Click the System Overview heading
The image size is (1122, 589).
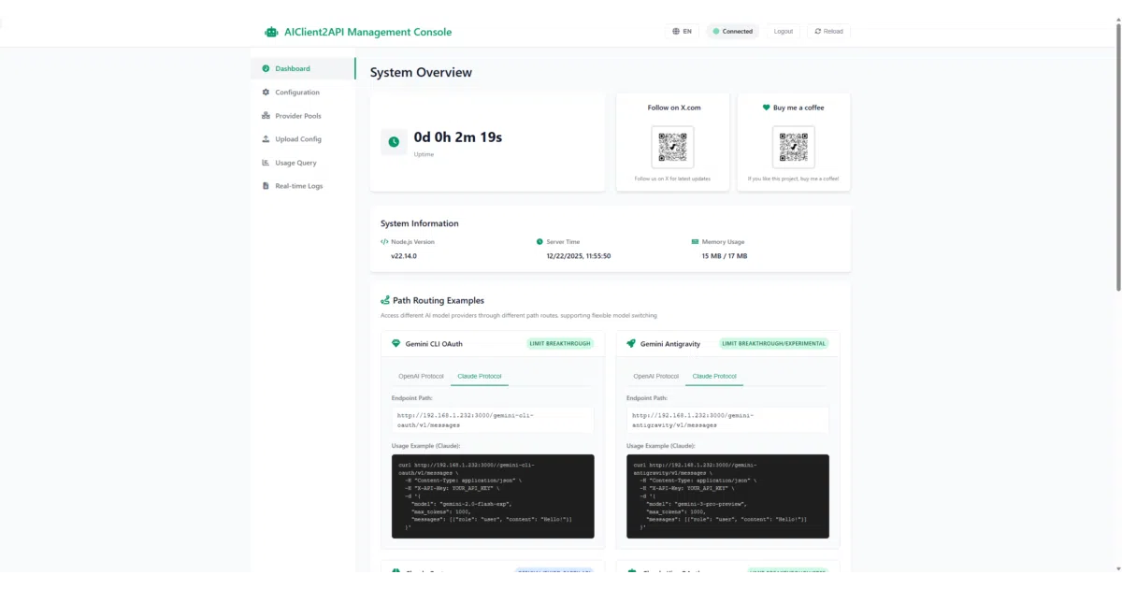[421, 73]
